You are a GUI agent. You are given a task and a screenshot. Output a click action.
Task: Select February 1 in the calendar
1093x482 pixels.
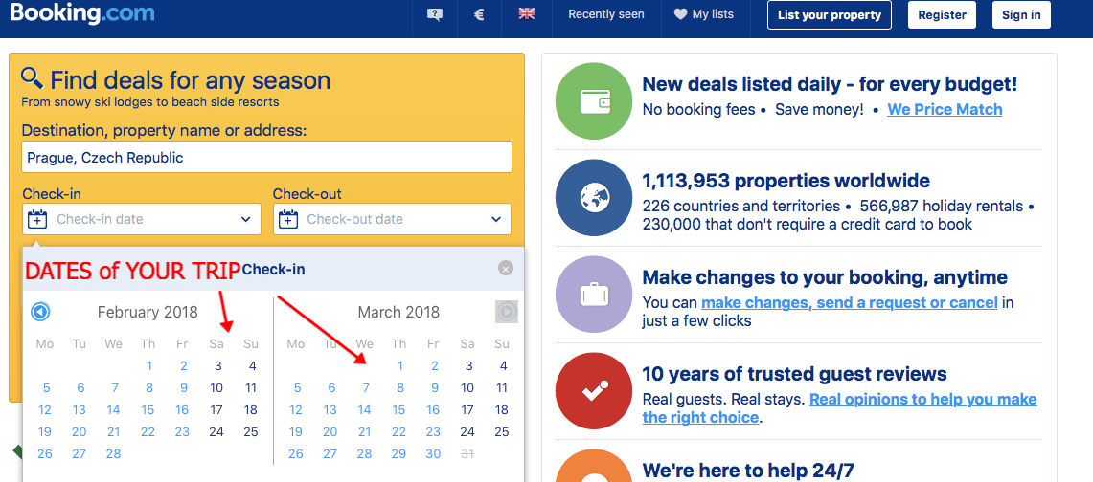(x=149, y=366)
